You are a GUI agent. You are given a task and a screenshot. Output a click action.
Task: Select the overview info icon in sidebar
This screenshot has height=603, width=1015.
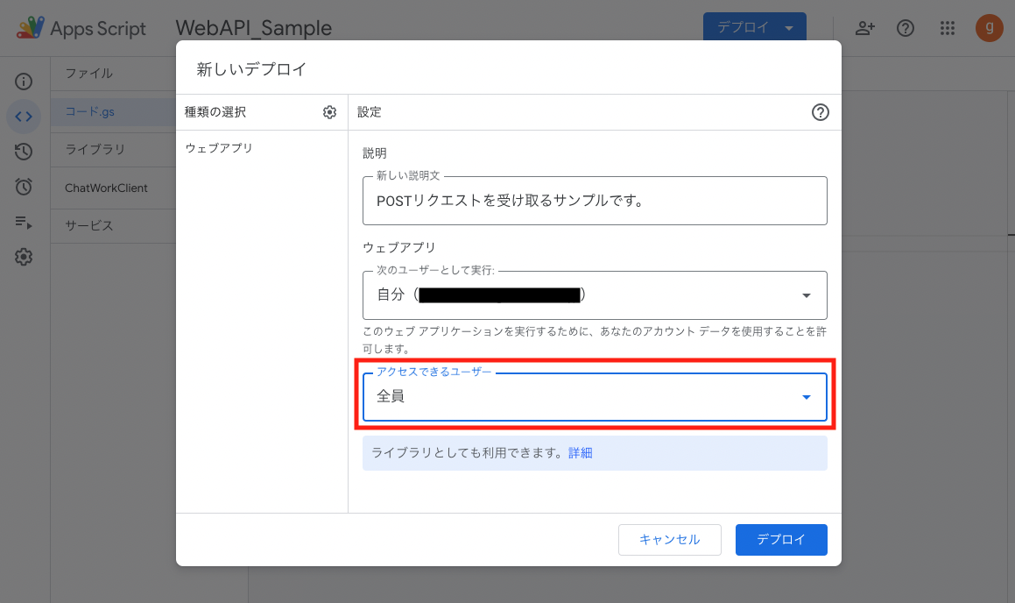pyautogui.click(x=24, y=81)
